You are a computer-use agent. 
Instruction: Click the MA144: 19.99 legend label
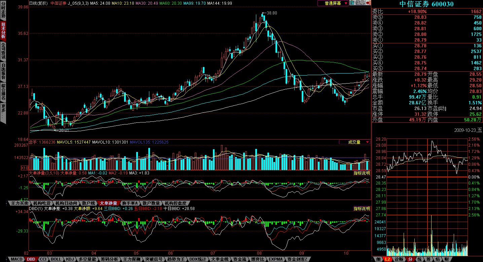[x=220, y=3]
